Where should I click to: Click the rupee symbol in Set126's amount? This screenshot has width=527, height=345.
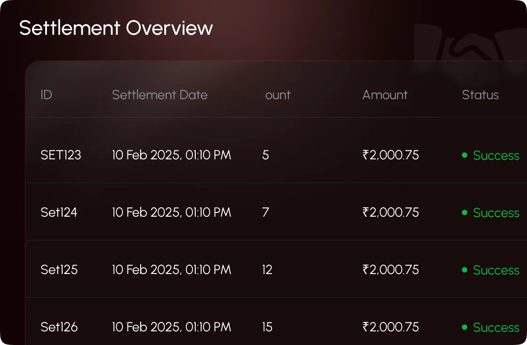[367, 328]
